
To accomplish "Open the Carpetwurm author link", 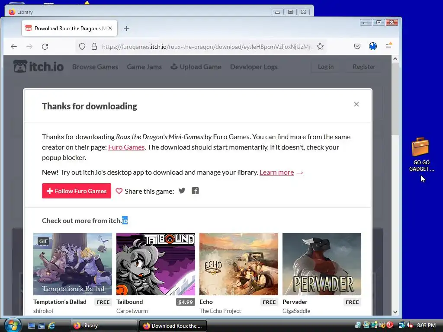I will click(132, 311).
